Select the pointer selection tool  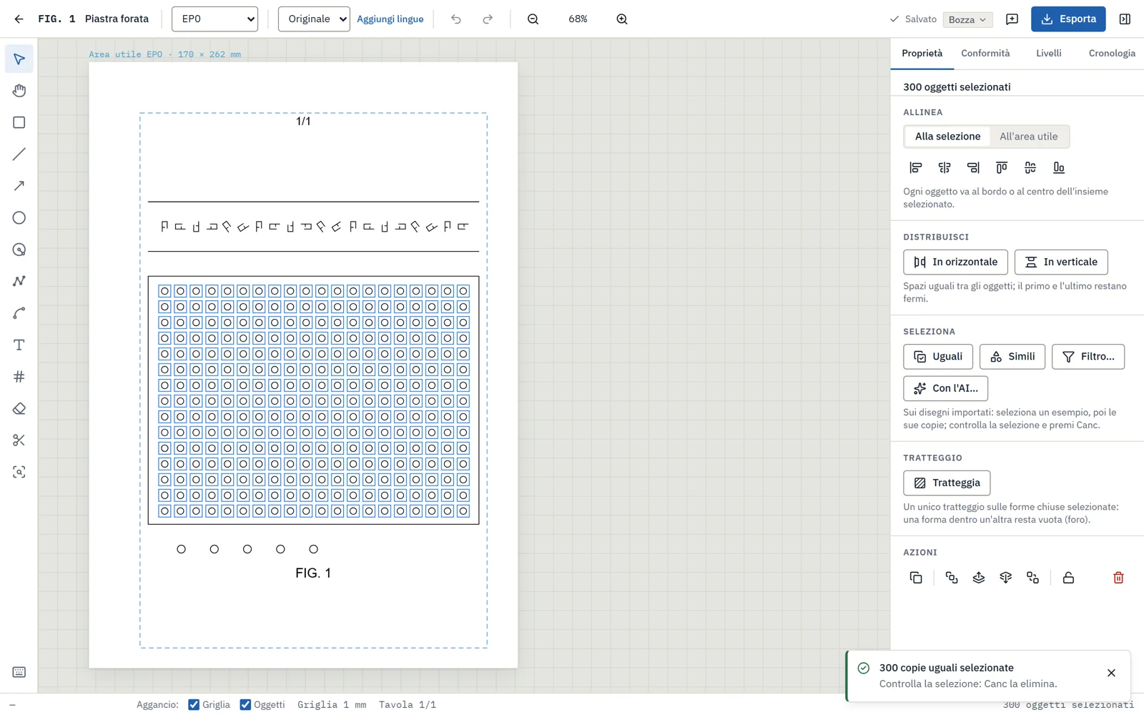(19, 59)
